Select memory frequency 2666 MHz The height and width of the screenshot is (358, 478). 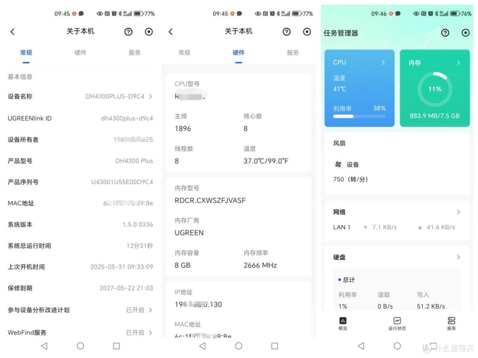[260, 265]
